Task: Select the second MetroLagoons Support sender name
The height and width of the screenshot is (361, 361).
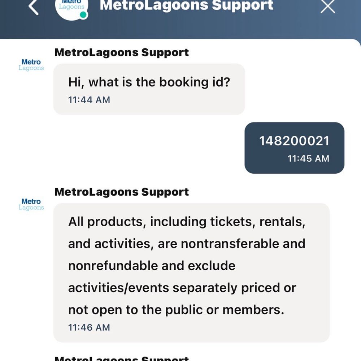Action: click(122, 192)
